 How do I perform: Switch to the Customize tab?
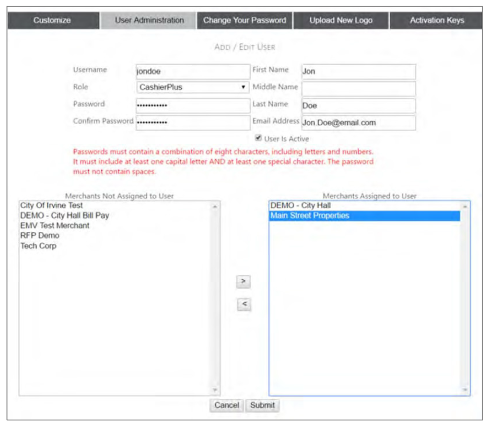52,20
